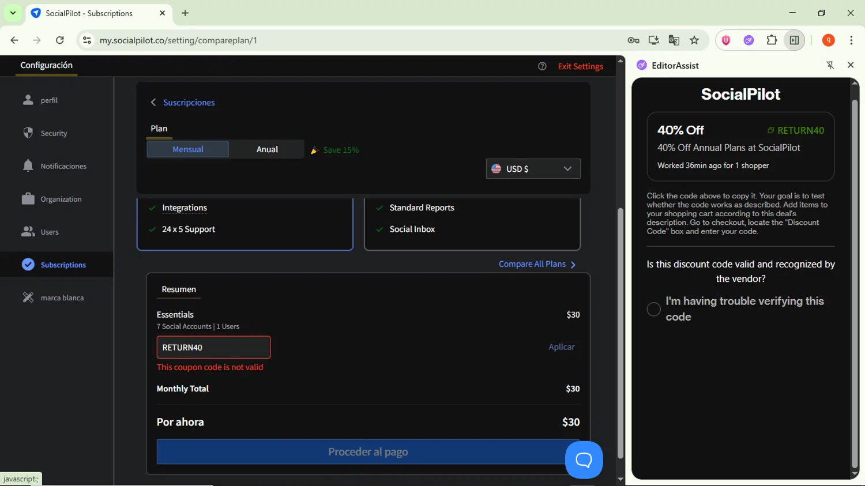The width and height of the screenshot is (865, 486).
Task: Select Mensual billing option
Action: 188,149
